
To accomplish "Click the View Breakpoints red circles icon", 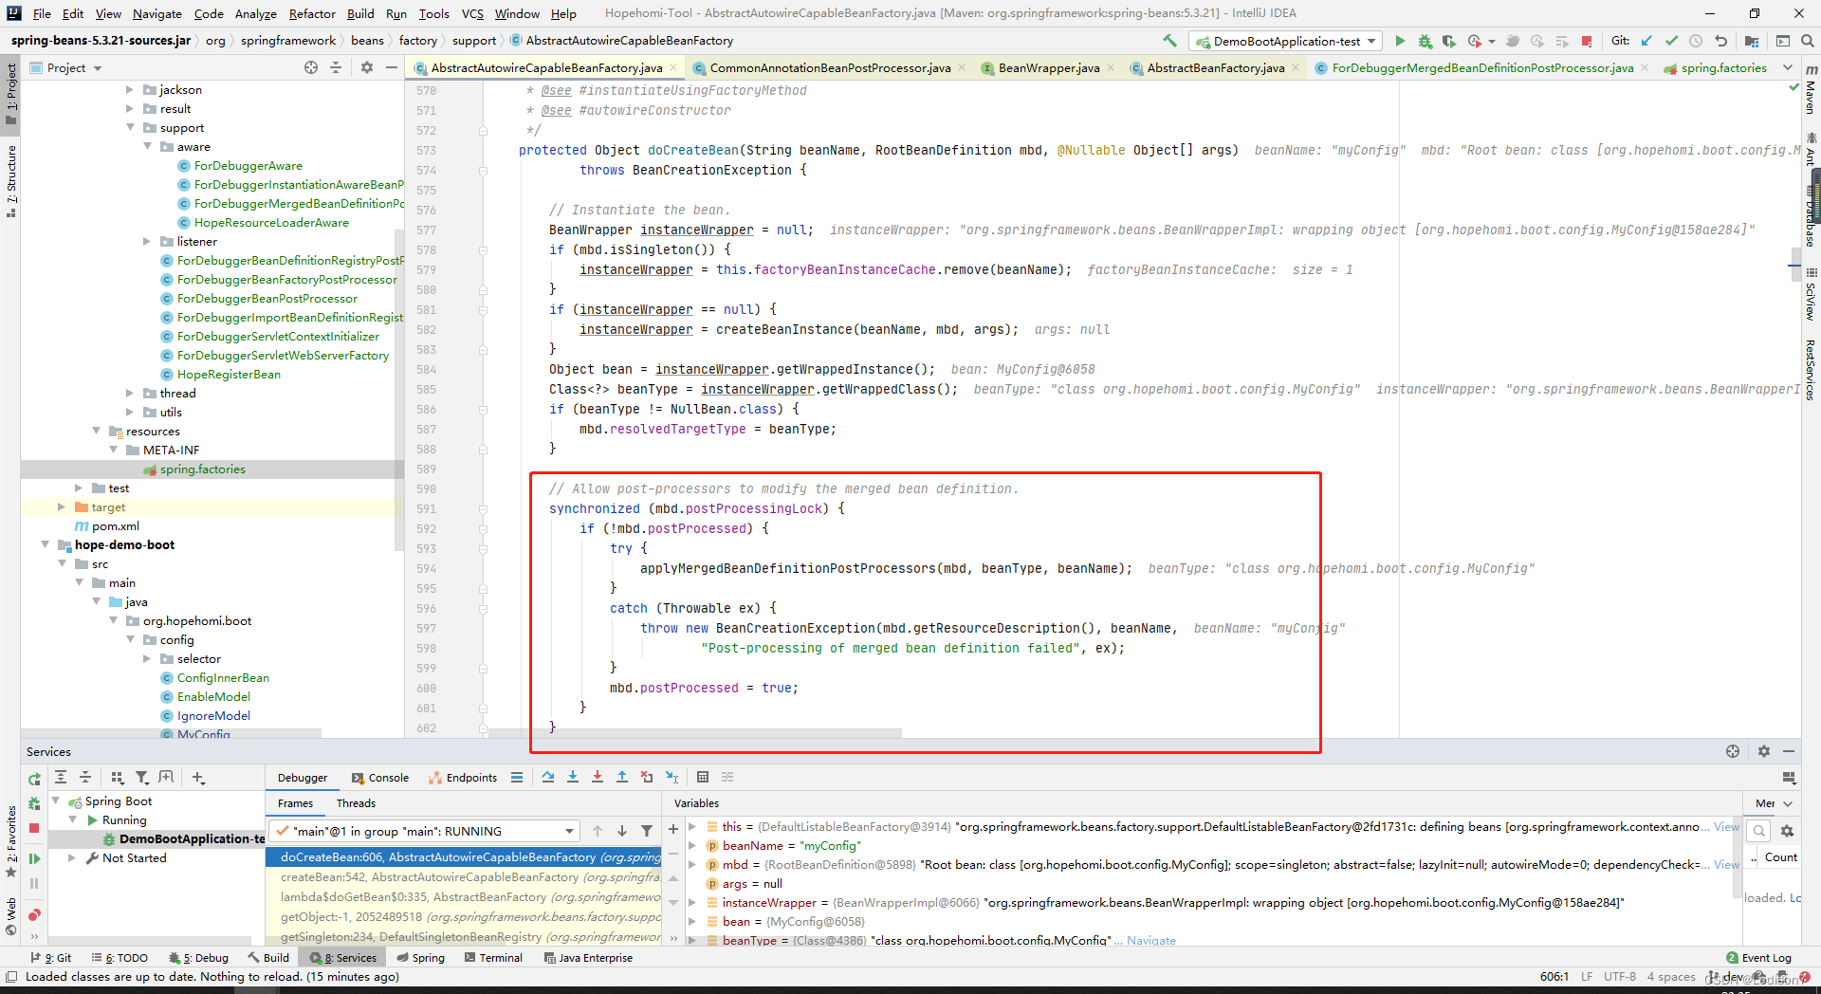I will tap(34, 914).
